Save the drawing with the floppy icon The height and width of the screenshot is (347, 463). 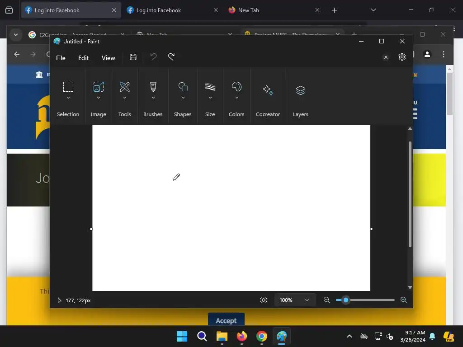point(133,57)
